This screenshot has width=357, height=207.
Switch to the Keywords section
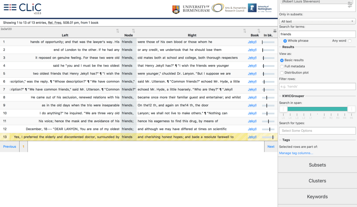click(x=317, y=197)
